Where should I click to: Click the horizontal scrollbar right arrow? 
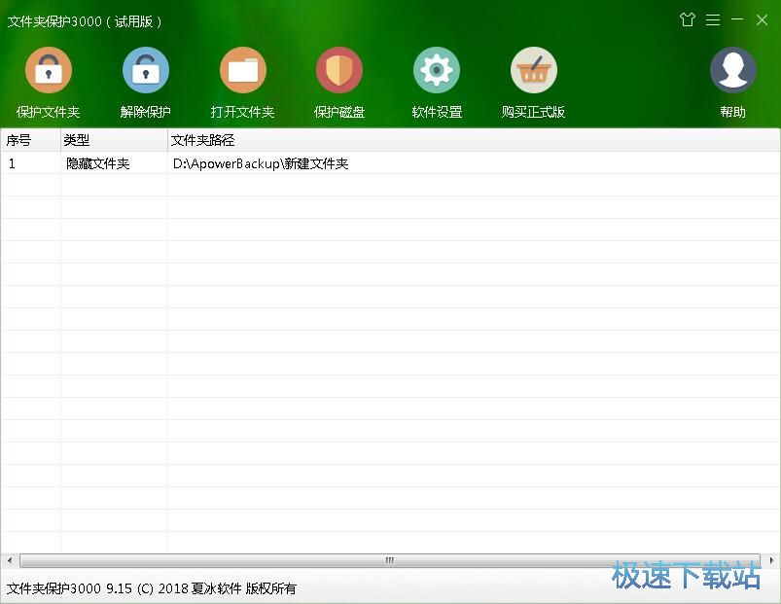(x=771, y=560)
